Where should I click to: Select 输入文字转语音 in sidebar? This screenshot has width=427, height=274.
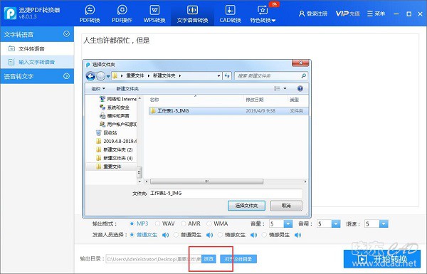tap(37, 62)
